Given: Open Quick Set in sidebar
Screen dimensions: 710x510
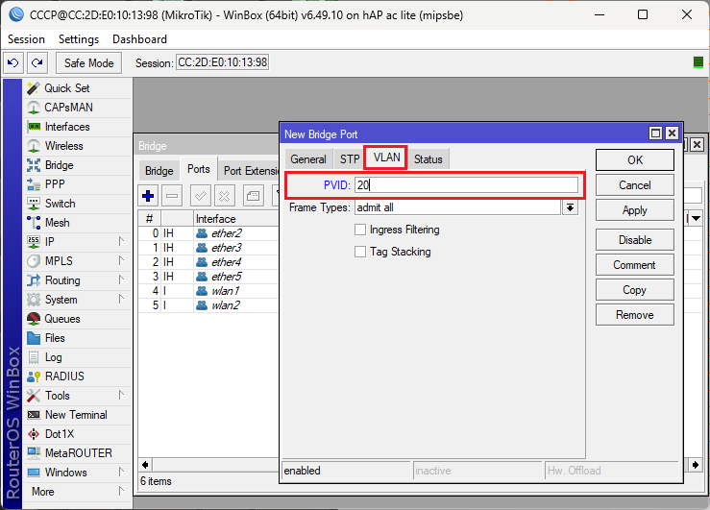Looking at the screenshot, I should click(x=66, y=88).
